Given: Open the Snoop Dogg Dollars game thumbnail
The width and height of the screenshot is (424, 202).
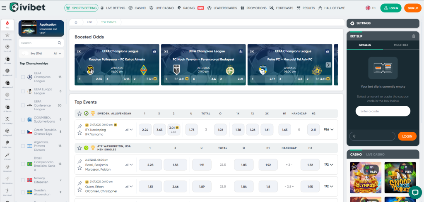Looking at the screenshot, I should 400,178.
